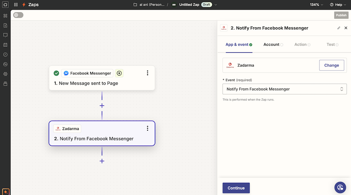Add step between steps 1 and 2

(102, 106)
